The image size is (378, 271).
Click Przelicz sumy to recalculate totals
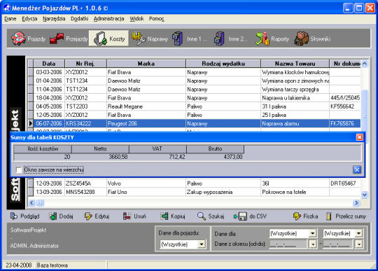point(346,216)
